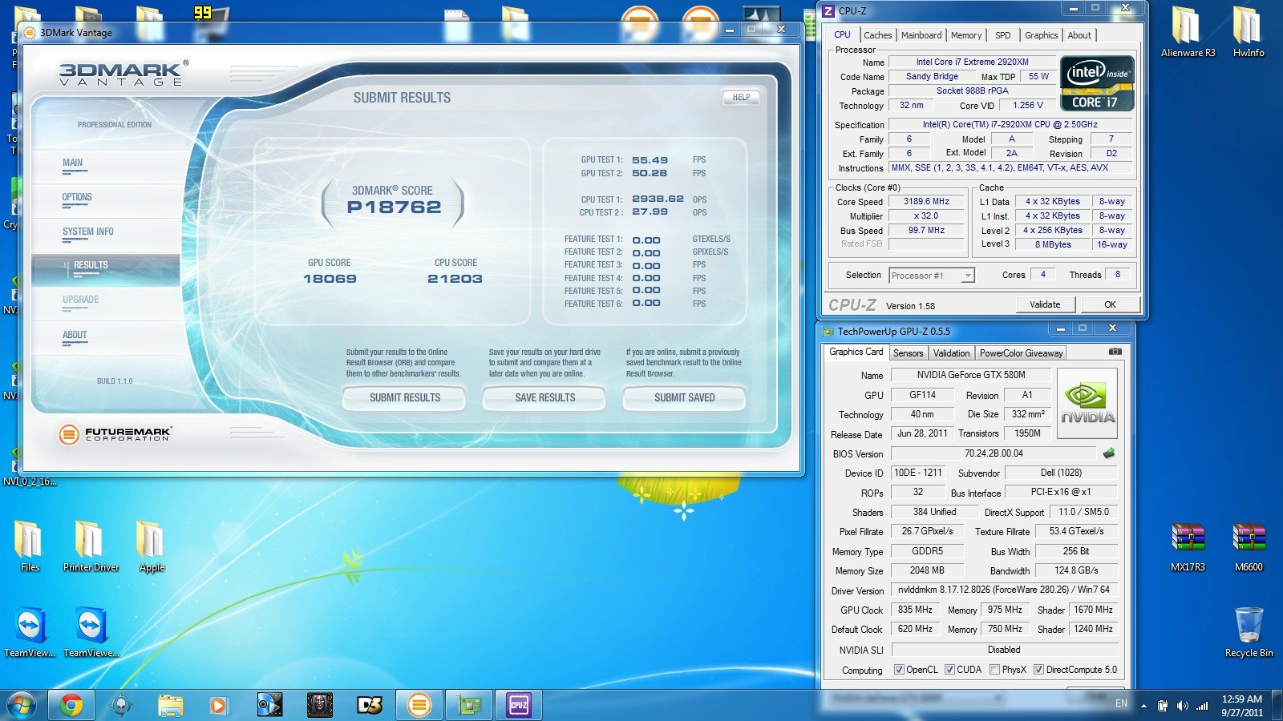Open Sensors tab in GPU-Z
Image resolution: width=1283 pixels, height=721 pixels.
pyautogui.click(x=908, y=353)
